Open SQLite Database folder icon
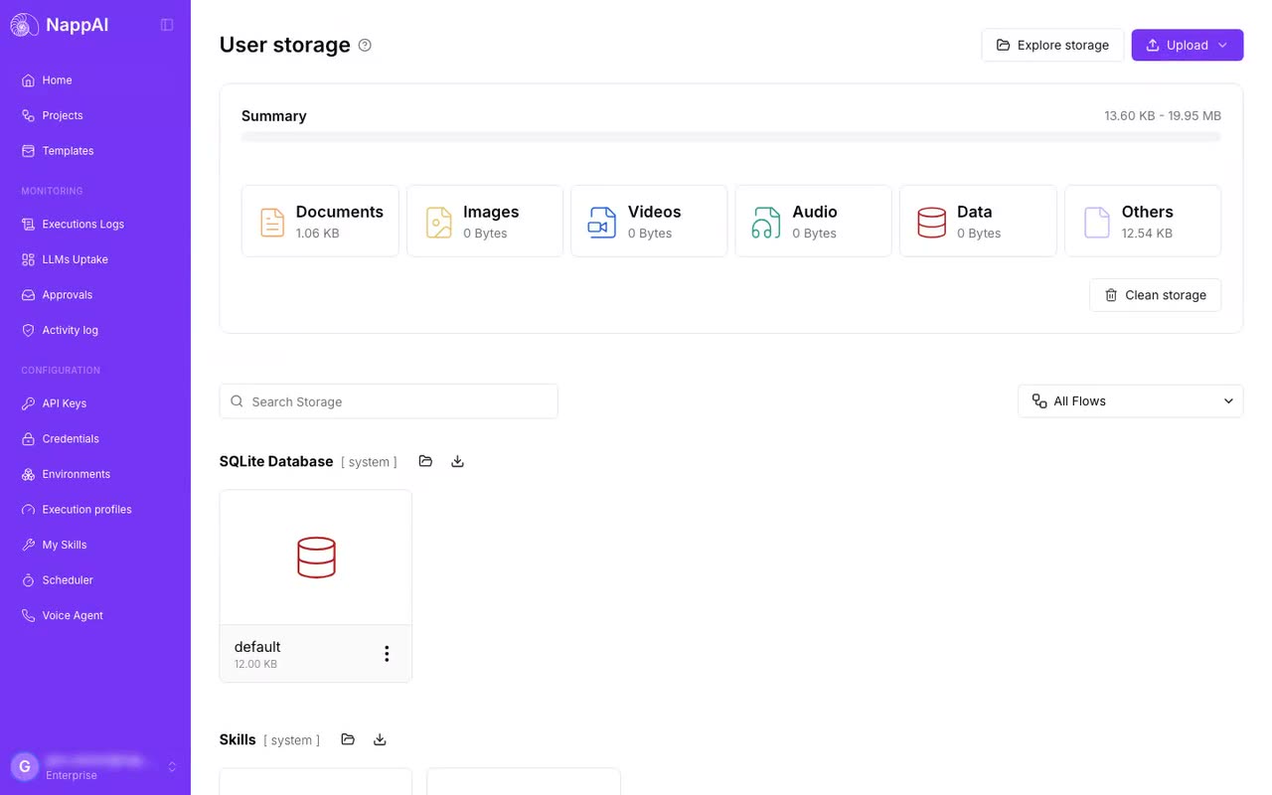This screenshot has width=1272, height=795. point(425,461)
